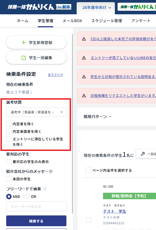Click the warning icon beside 日程候補 alert
156x230 pixels.
[84, 96]
